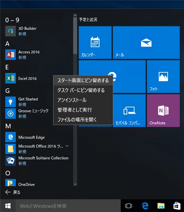The width and height of the screenshot is (184, 212).
Task: Launch Microsoft Edge from the app list icon
Action: [10, 137]
